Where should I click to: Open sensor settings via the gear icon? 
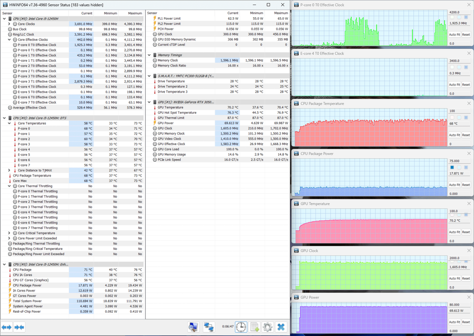(268, 327)
